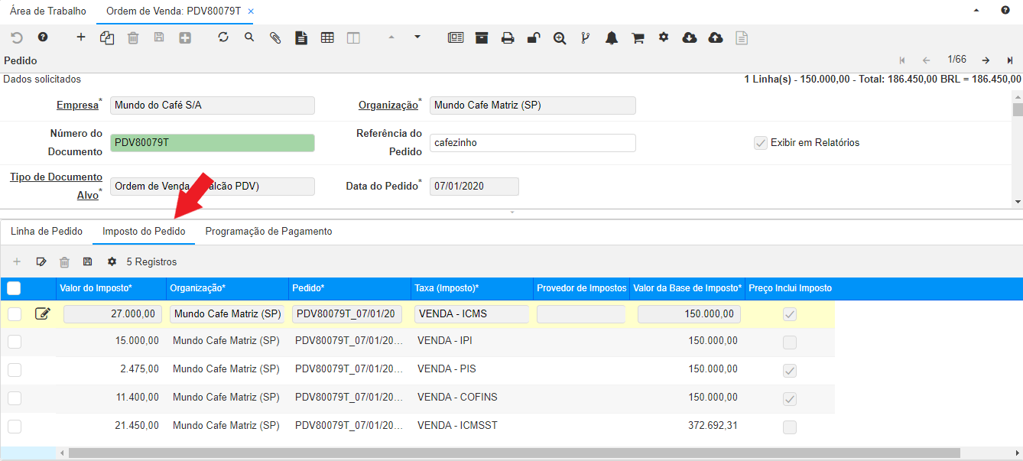The height and width of the screenshot is (461, 1023).
Task: Open the 'Programação de Pagamento' tab
Action: [x=268, y=232]
